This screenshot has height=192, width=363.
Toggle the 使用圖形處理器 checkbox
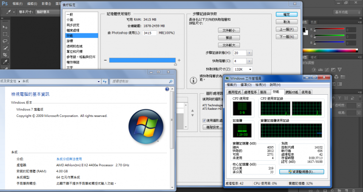tap(204, 120)
